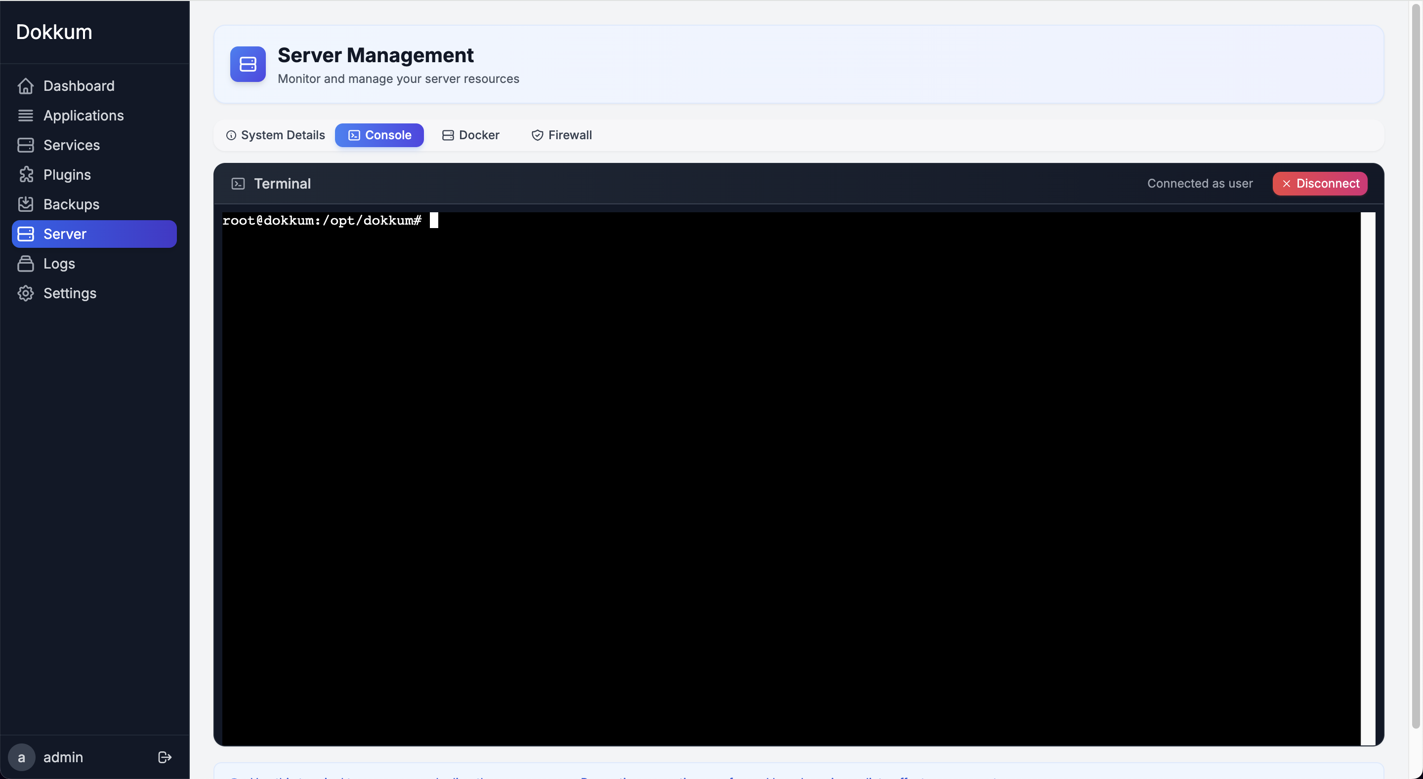Click the Applications icon in the sidebar
Viewport: 1423px width, 779px height.
coord(26,116)
